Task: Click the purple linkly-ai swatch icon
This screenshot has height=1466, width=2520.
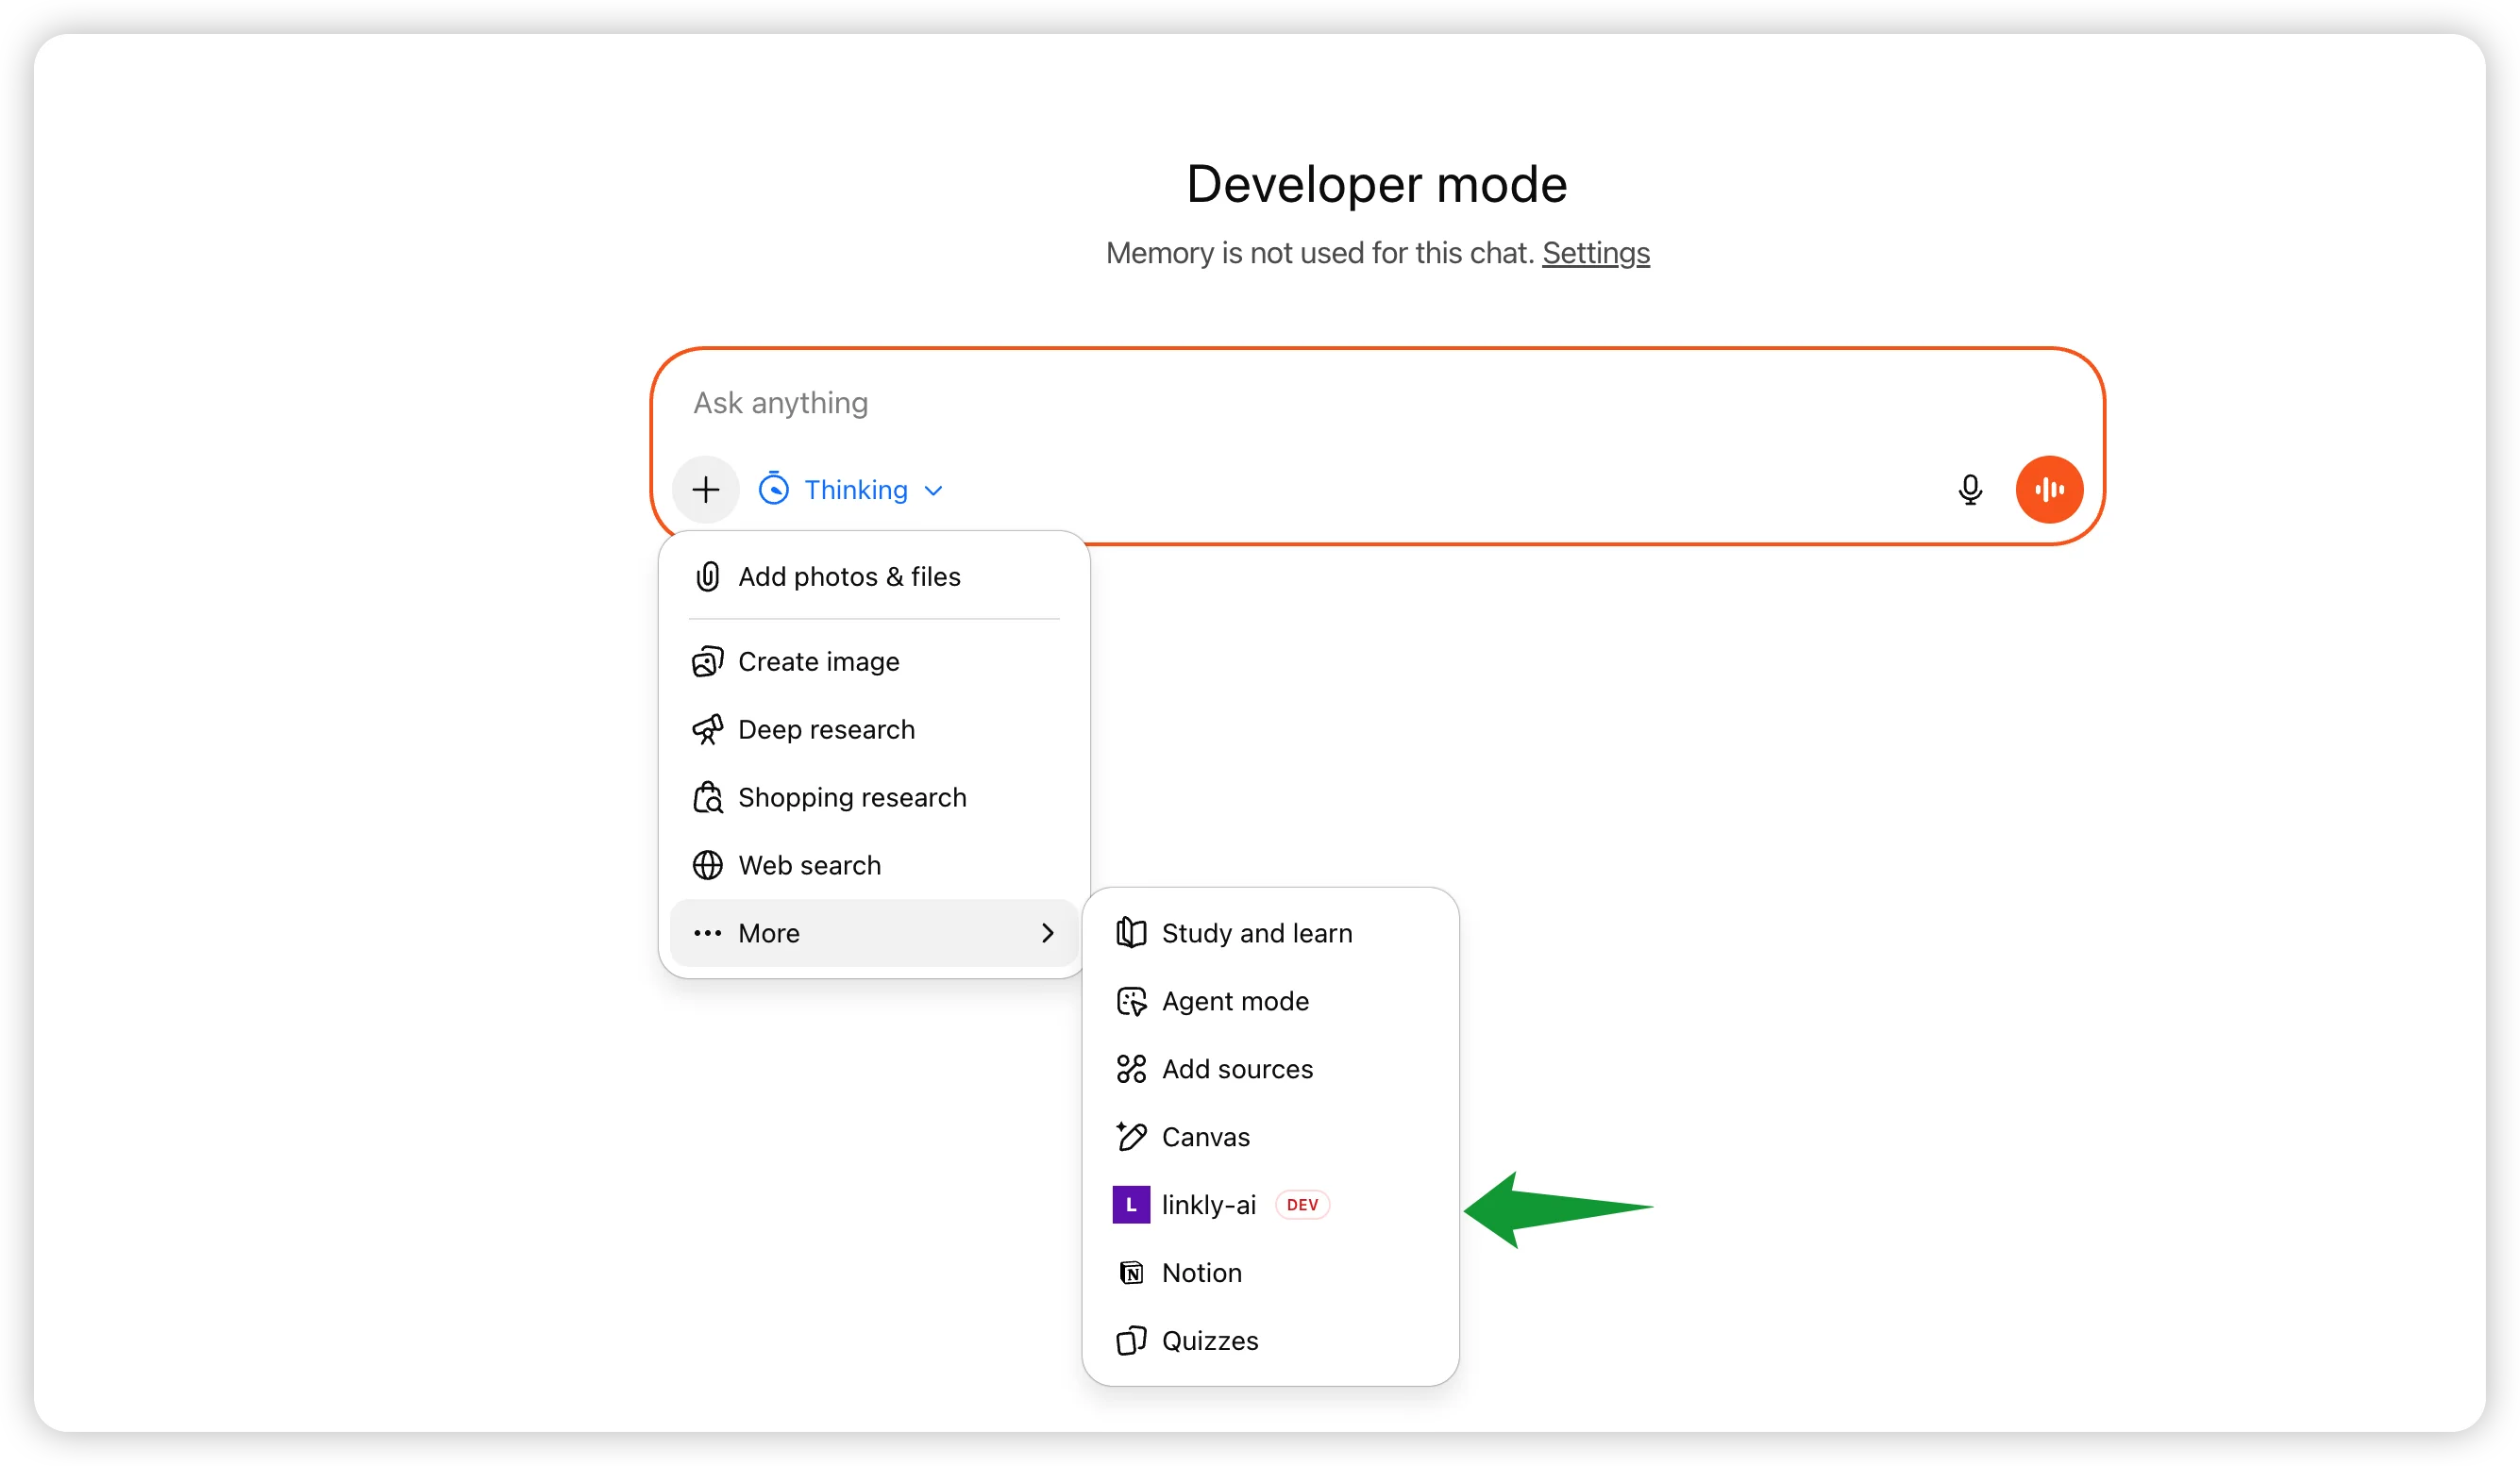Action: pos(1130,1206)
